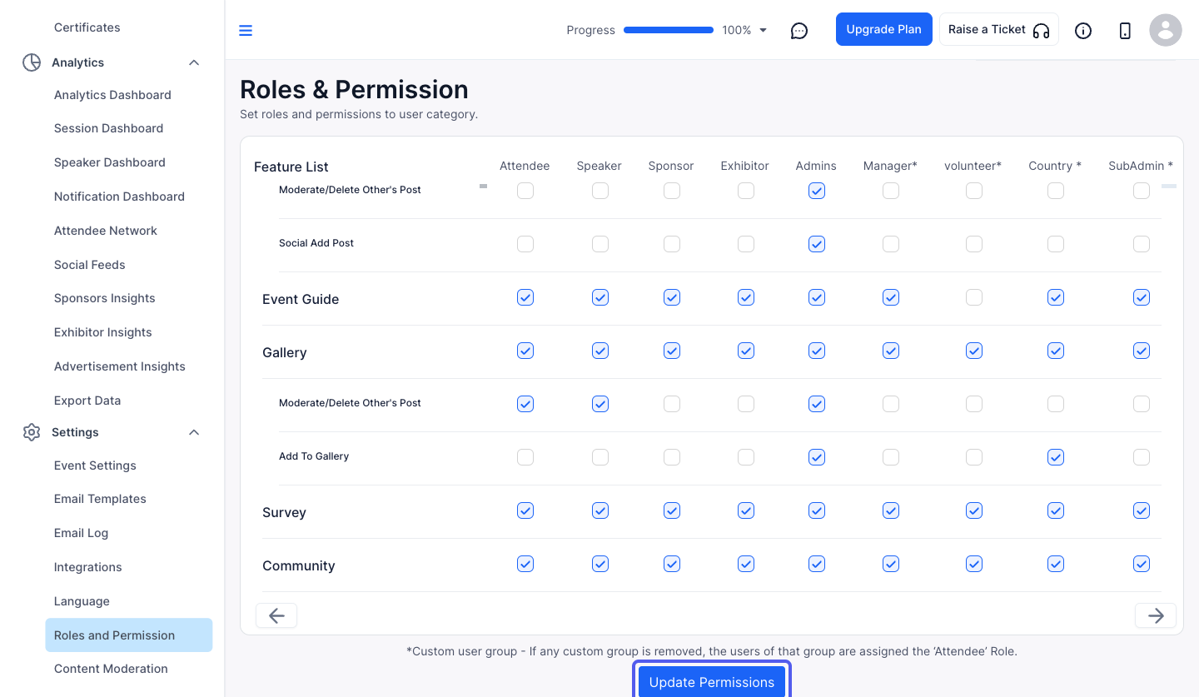This screenshot has height=697, width=1199.
Task: Click the Update Permissions button
Action: pyautogui.click(x=712, y=682)
